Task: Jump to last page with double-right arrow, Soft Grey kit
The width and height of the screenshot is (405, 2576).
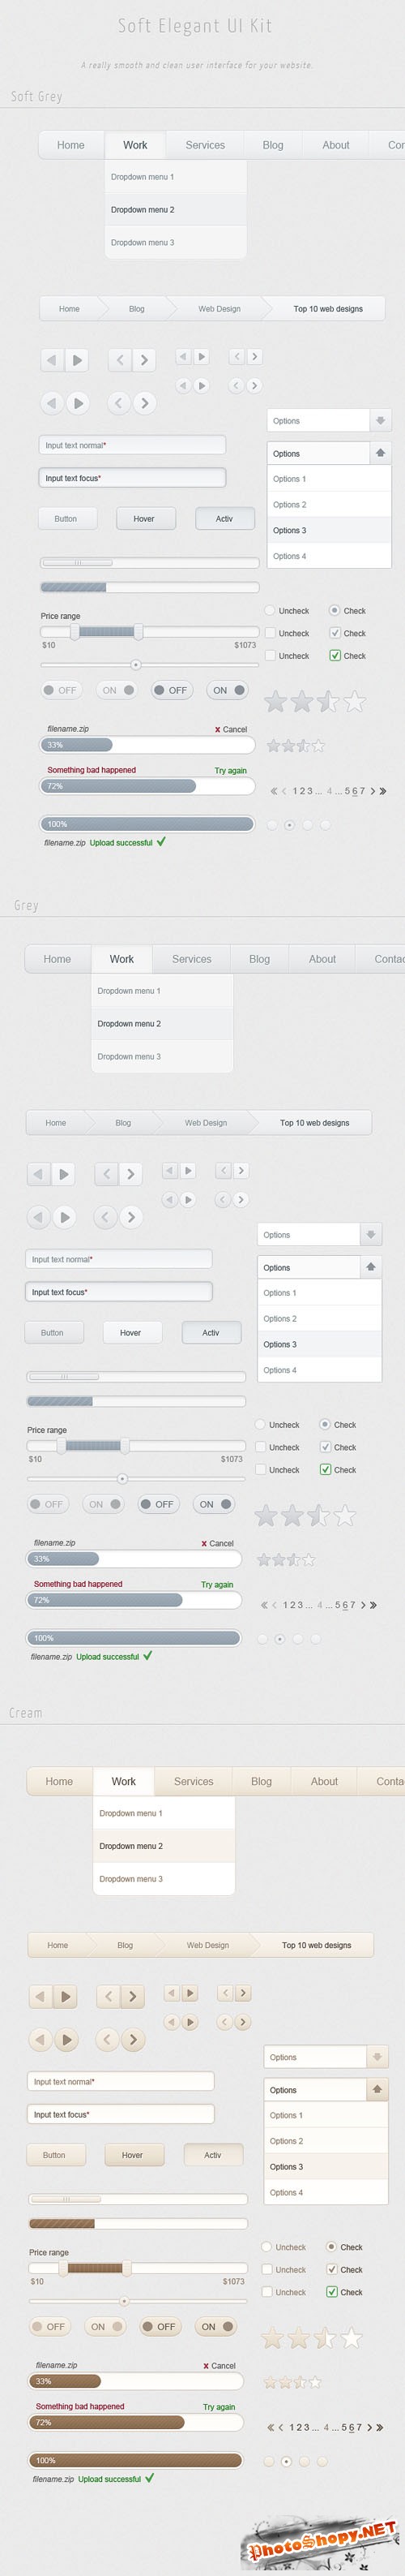Action: click(383, 791)
